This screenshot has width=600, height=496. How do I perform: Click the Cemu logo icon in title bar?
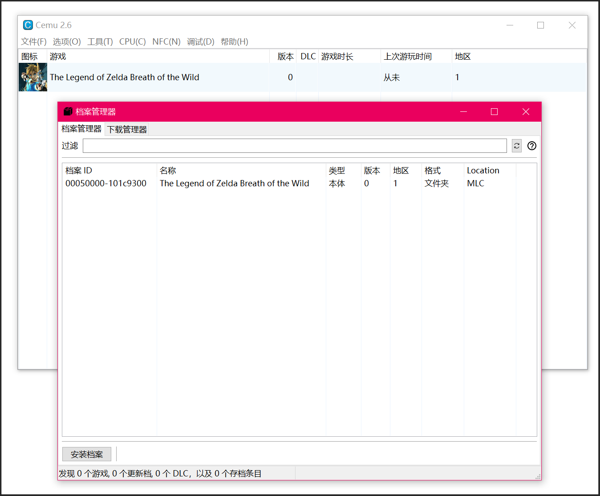tap(28, 25)
